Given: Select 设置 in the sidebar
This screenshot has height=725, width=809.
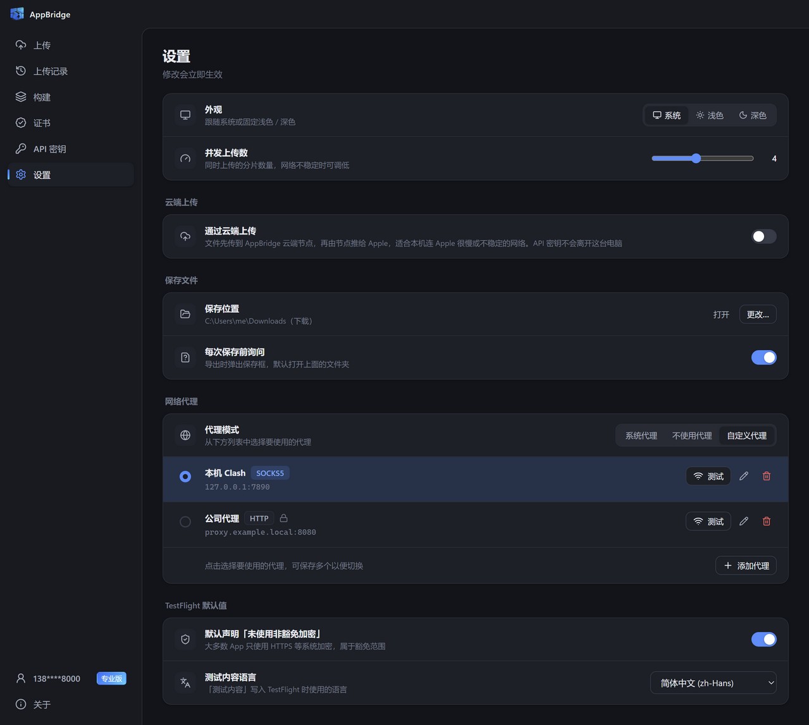Looking at the screenshot, I should coord(71,174).
